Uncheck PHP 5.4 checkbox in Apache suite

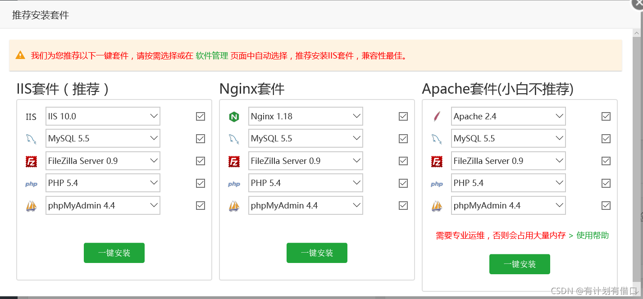click(x=606, y=183)
